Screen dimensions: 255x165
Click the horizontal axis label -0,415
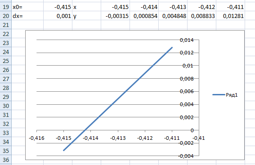coord(63,138)
